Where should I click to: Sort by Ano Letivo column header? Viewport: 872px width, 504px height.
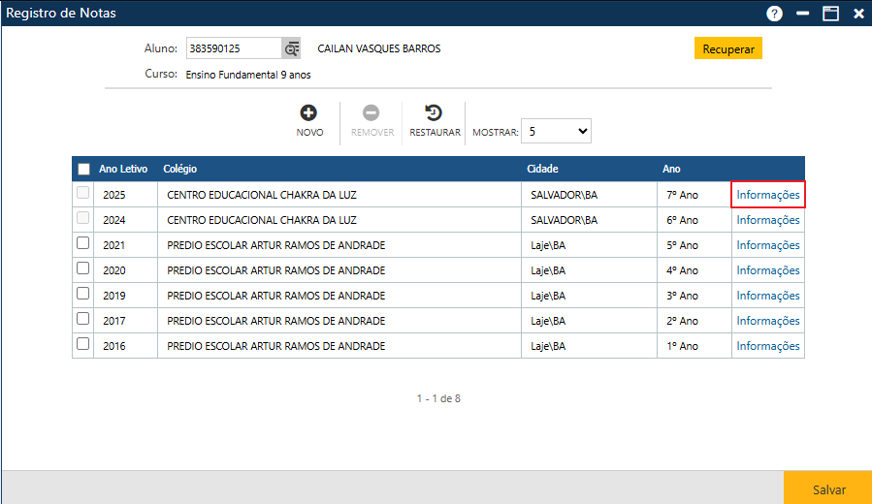(123, 169)
